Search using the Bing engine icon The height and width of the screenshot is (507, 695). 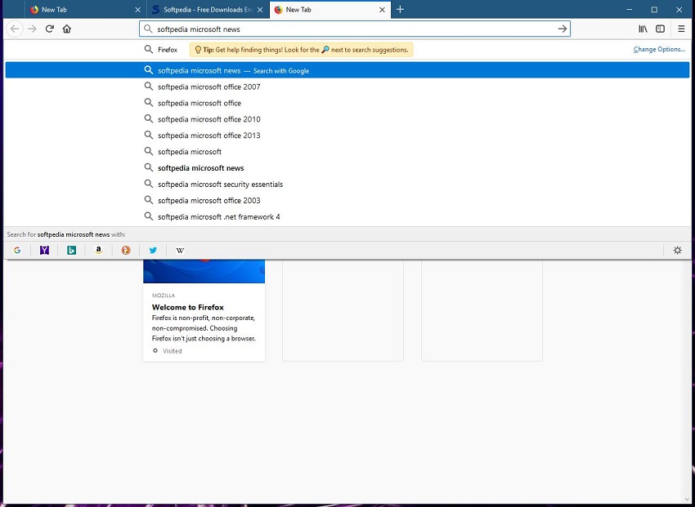click(72, 251)
